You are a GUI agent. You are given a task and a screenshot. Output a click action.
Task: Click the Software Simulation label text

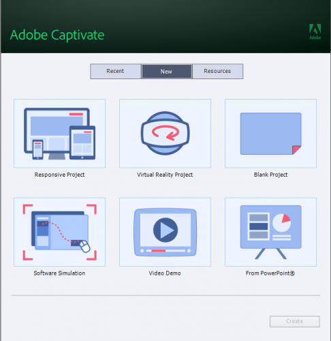(x=59, y=273)
